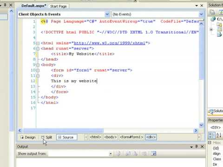
Task: Click the editor vertical scrollbar thumb
Action: (x=201, y=53)
